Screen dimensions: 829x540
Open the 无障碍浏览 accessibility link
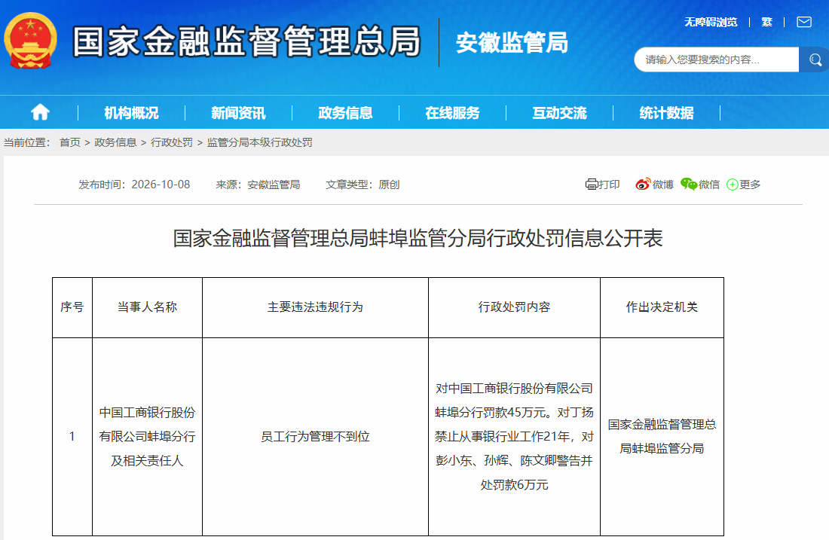(711, 22)
